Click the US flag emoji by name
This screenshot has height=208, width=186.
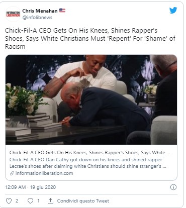[62, 11]
